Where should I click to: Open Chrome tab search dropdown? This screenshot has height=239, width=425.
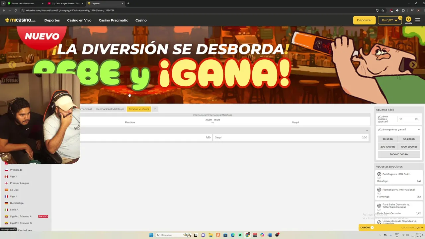(x=4, y=3)
